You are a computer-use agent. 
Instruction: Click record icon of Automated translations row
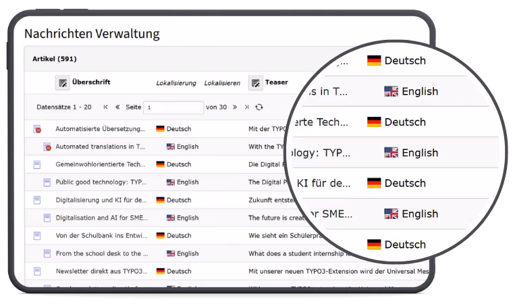tap(47, 147)
